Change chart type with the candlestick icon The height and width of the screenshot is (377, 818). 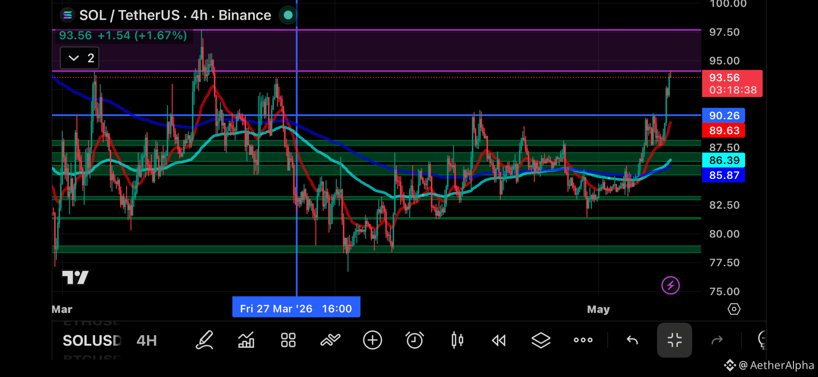[457, 340]
